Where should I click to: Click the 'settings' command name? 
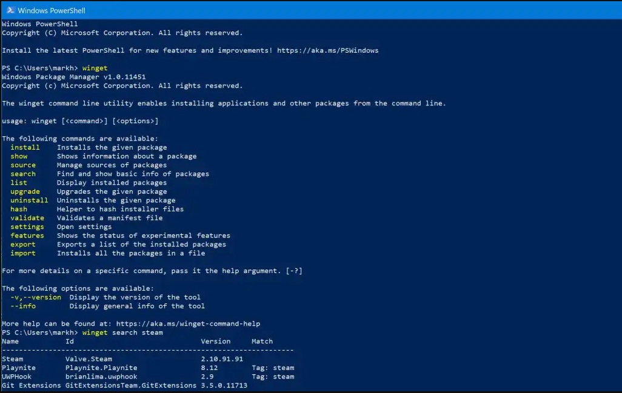click(x=27, y=226)
